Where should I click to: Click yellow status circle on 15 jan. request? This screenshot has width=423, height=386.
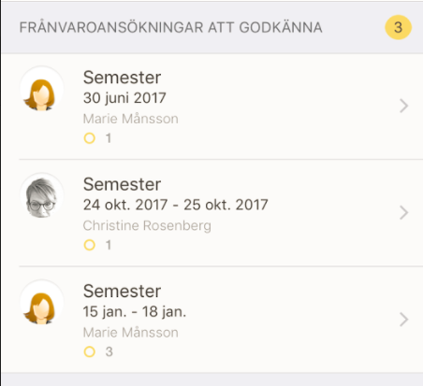[90, 351]
